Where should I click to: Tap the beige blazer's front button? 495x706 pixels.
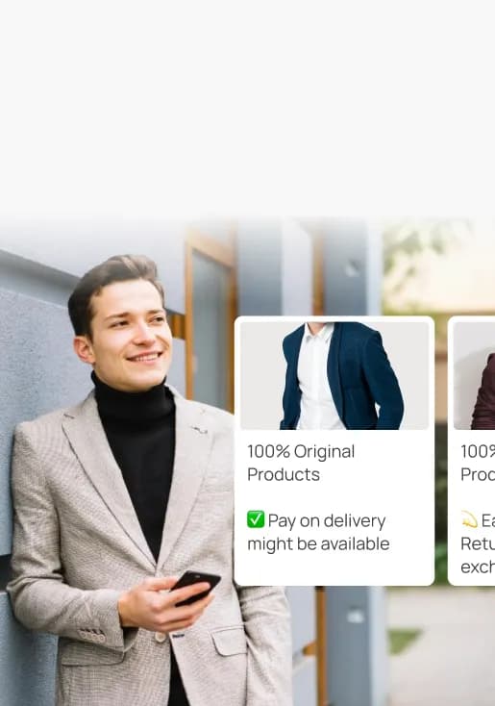click(160, 637)
